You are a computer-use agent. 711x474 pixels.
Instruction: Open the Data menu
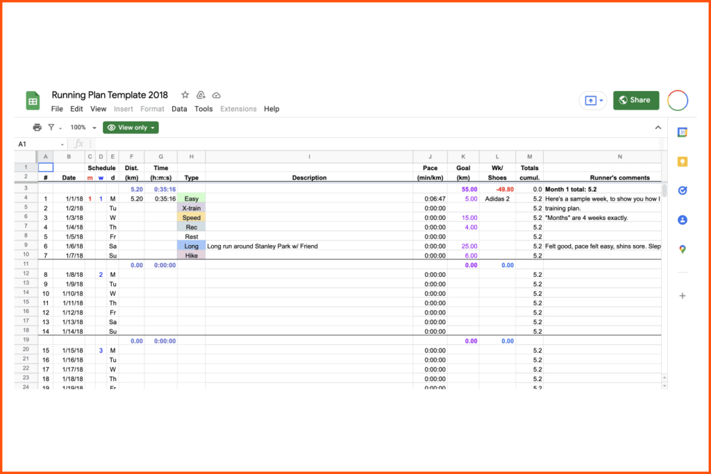179,109
